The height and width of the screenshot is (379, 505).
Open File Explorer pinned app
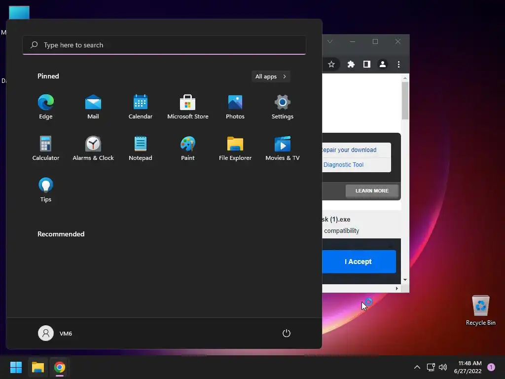[235, 148]
